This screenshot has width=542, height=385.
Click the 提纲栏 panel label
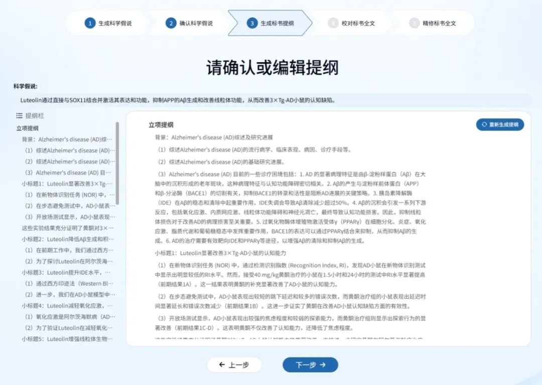tap(35, 116)
